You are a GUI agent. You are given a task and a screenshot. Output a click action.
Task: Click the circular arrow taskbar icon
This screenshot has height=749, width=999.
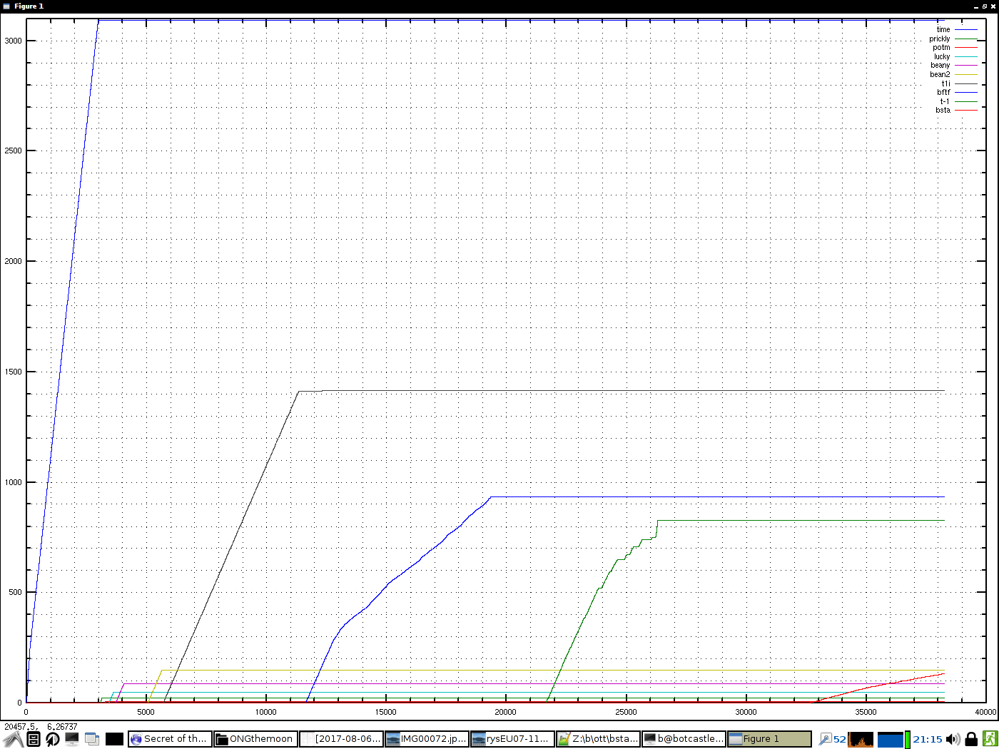[52, 739]
